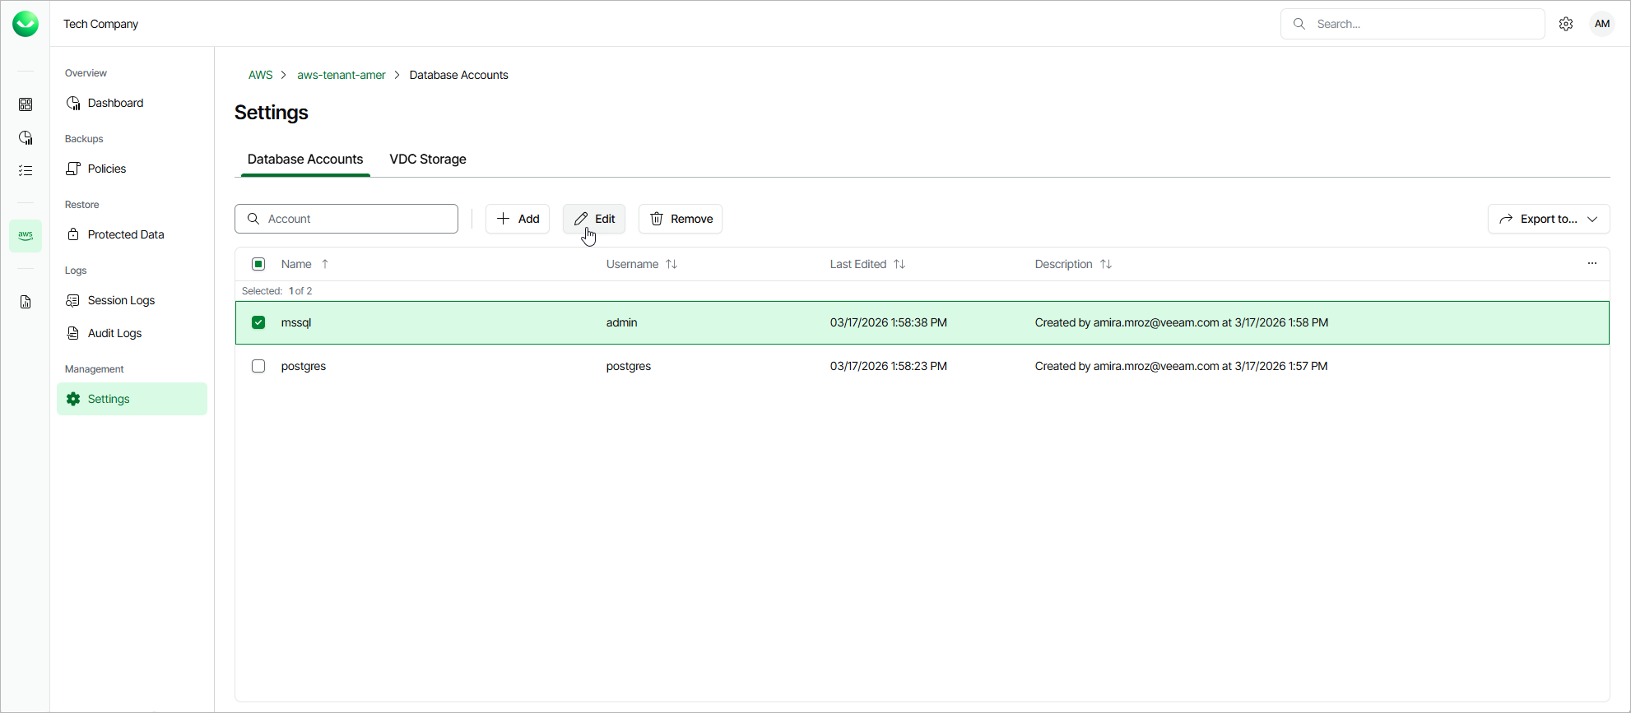This screenshot has width=1631, height=713.
Task: Click the 03/17/2026 1:58:38 PM timestamp
Action: click(x=889, y=322)
